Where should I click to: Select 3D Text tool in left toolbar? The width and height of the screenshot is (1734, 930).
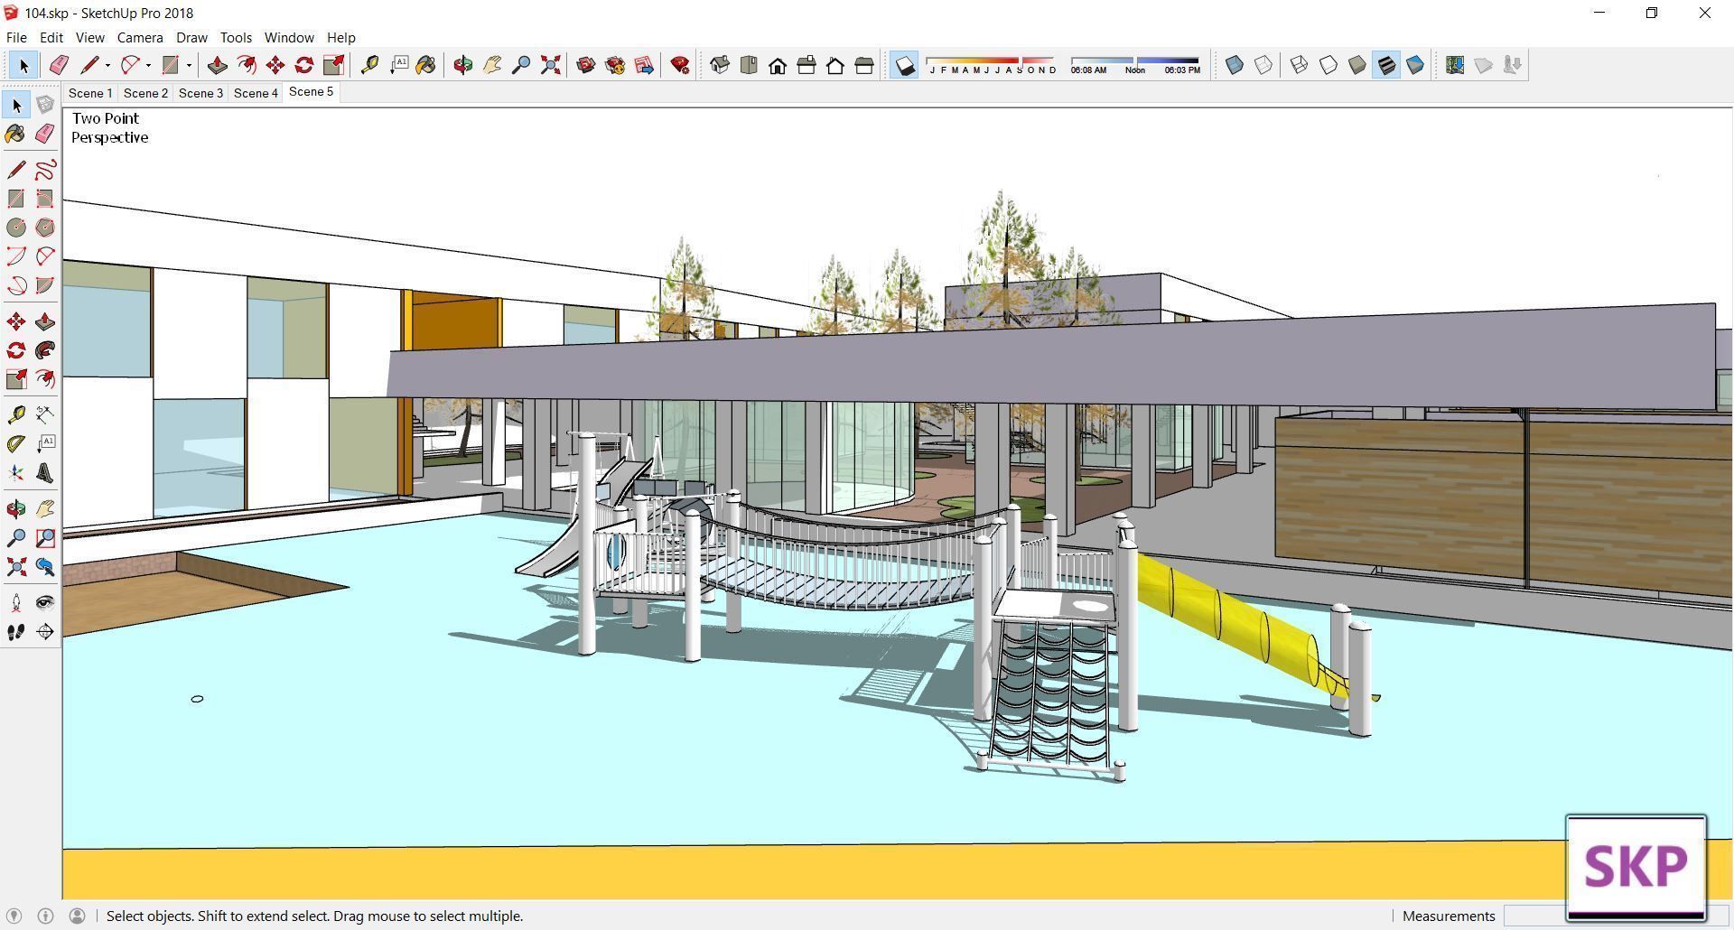tap(45, 473)
